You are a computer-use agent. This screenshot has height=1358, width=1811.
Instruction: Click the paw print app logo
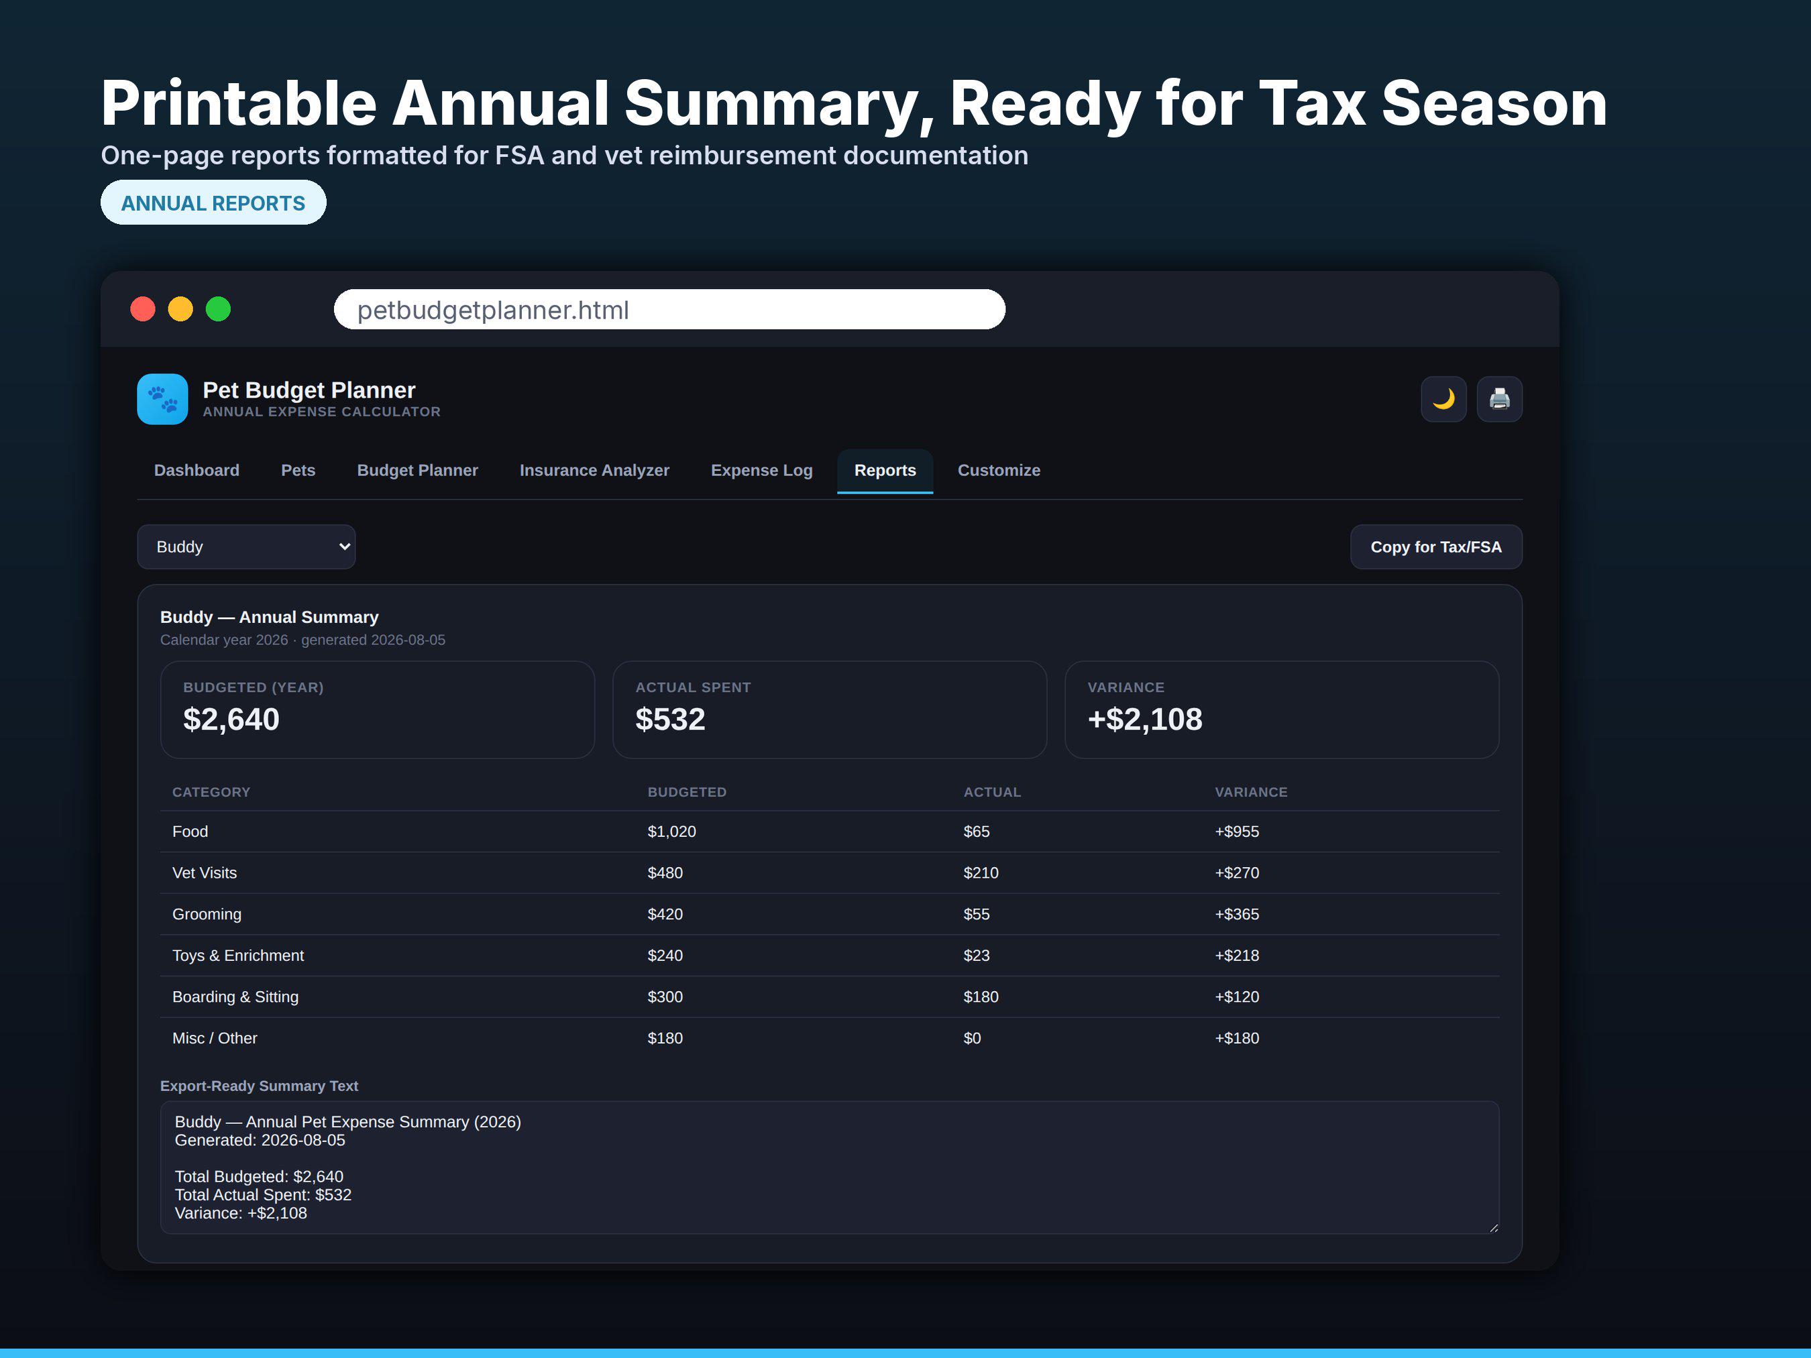(x=162, y=400)
